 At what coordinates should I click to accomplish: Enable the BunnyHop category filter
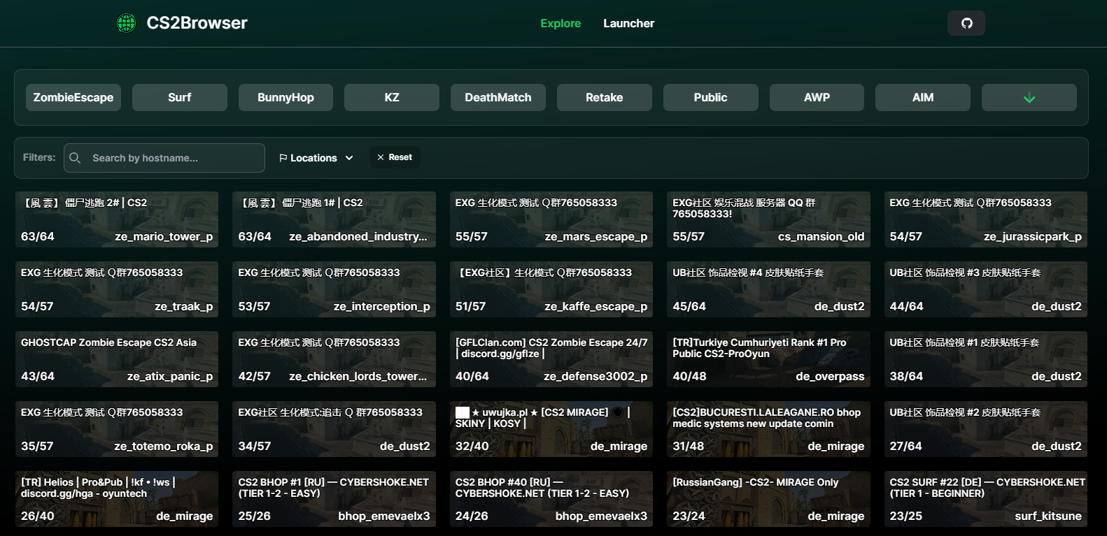pos(285,98)
